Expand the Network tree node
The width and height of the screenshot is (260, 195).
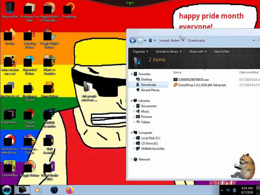tap(132, 159)
